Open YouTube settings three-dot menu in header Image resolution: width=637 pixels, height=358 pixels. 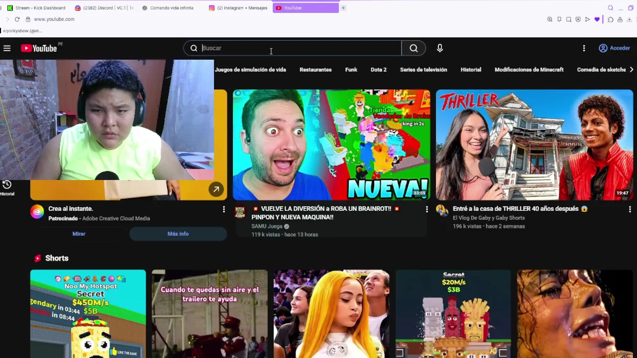click(584, 48)
